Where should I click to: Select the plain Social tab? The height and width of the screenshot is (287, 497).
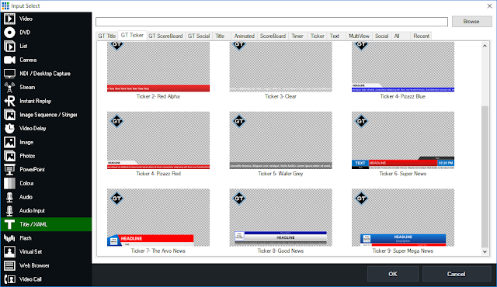381,36
